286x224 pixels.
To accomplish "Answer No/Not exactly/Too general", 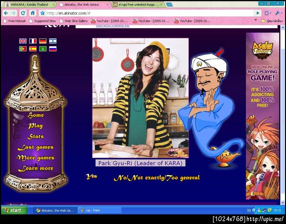I will point(157,178).
